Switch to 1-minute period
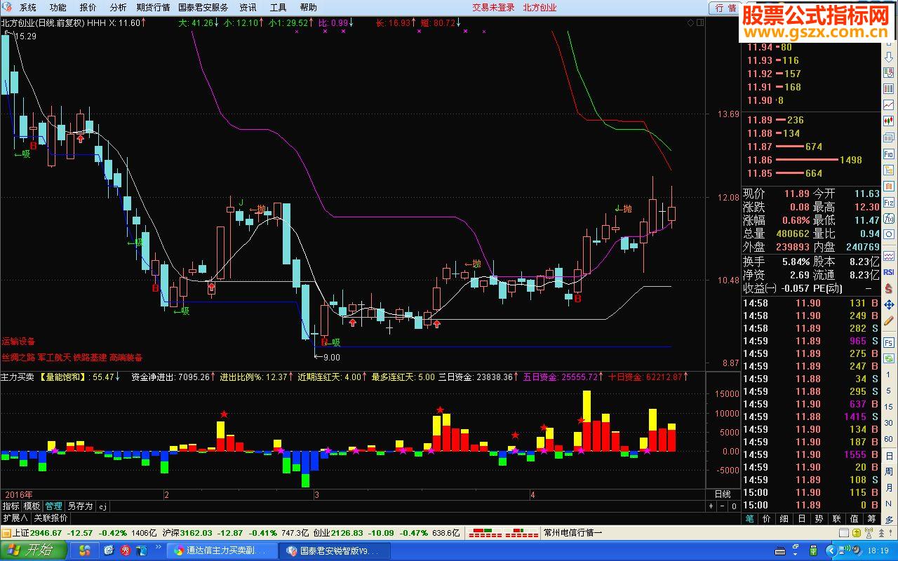898x561 pixels. pos(889,375)
